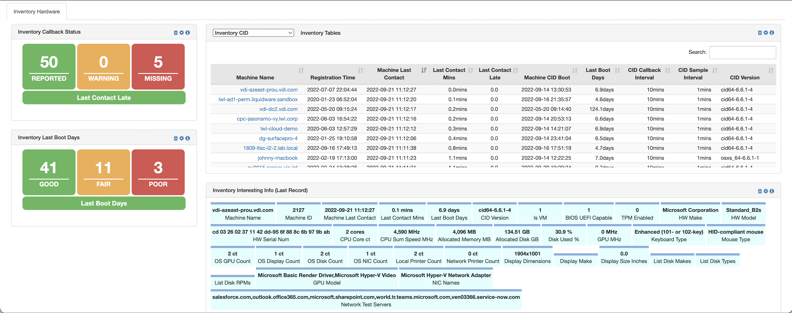Viewport: 792px width, 313px height.
Task: Click the Last Boot Days green bar
Action: coord(104,203)
